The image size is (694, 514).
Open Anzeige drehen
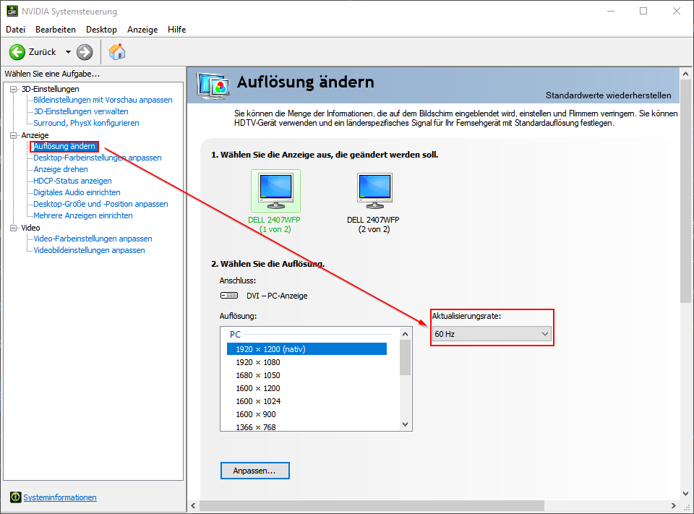point(61,169)
